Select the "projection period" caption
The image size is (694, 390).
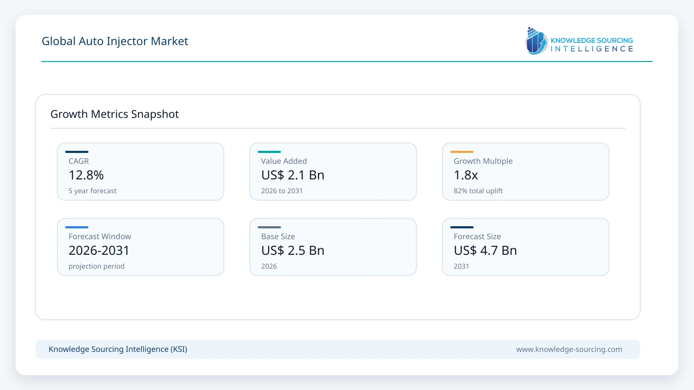96,266
